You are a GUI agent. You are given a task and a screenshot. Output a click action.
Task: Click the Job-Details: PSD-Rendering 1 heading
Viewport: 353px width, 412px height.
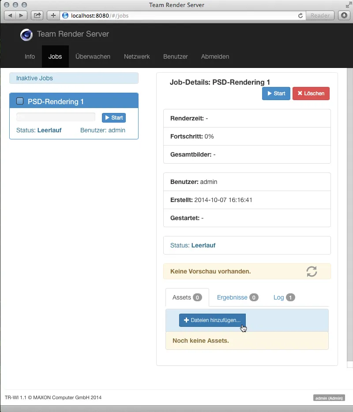pyautogui.click(x=220, y=82)
